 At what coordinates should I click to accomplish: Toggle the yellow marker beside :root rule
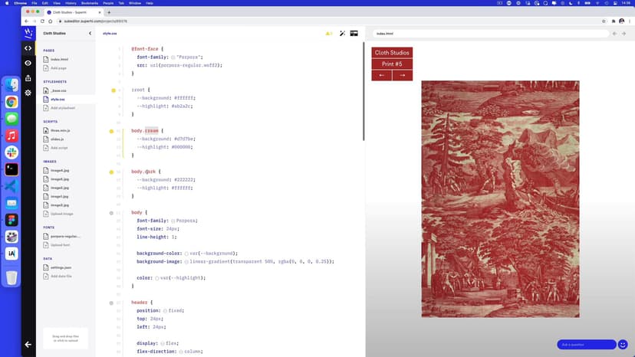click(114, 90)
